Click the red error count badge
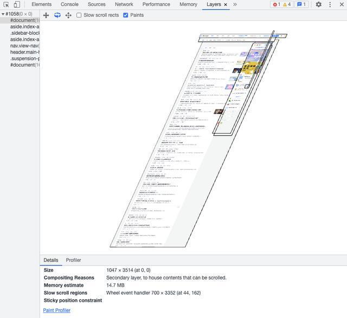 (x=277, y=4)
